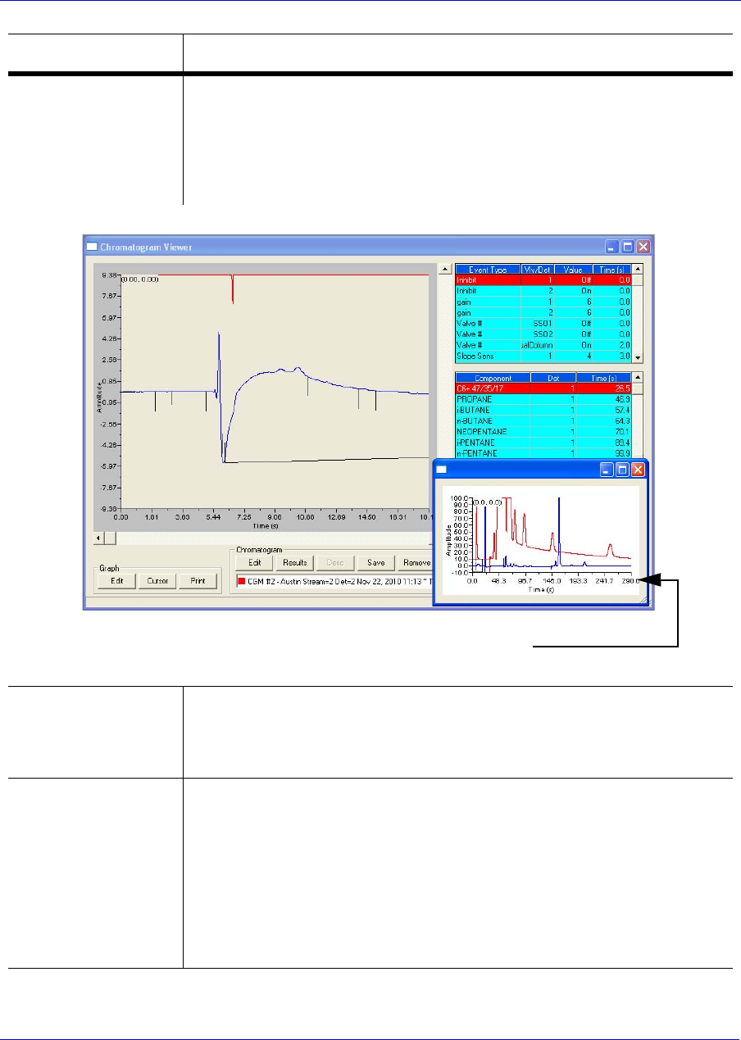Click the Det column header
The image size is (741, 1040).
coord(553,378)
